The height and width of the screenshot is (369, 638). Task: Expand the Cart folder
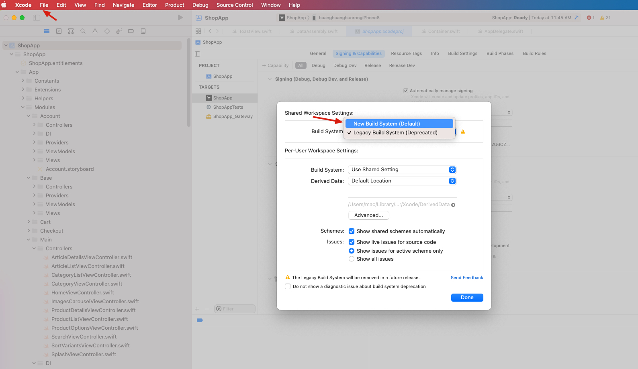[29, 222]
